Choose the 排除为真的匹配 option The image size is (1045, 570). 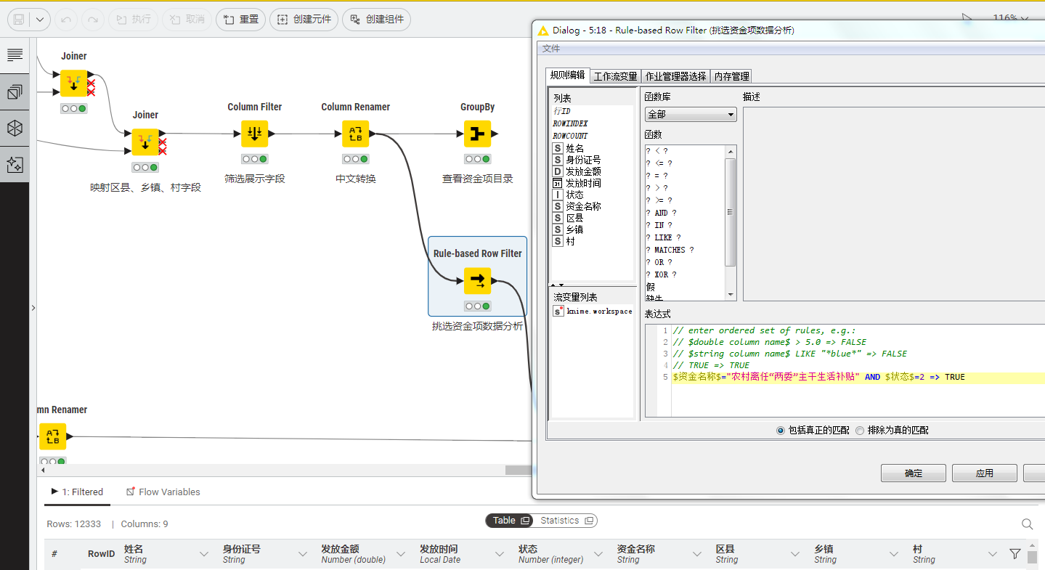point(860,429)
